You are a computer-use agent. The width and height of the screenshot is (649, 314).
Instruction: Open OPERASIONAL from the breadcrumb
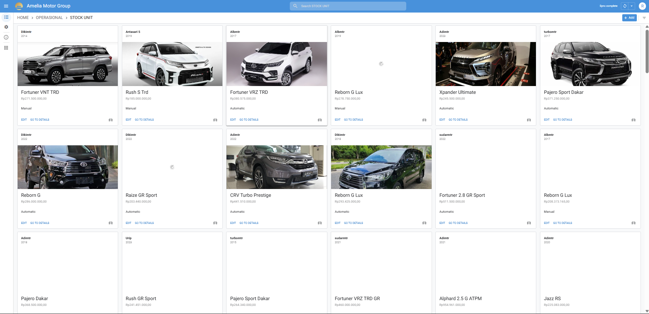49,17
